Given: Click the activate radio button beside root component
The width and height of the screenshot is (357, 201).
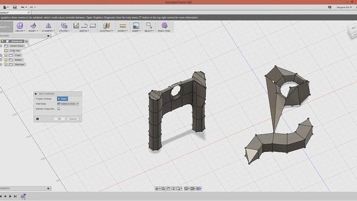Looking at the screenshot, I should (x=26, y=41).
